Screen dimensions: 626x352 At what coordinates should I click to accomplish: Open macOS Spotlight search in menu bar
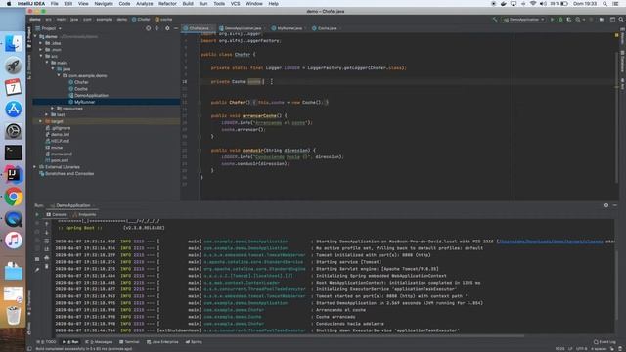point(605,4)
